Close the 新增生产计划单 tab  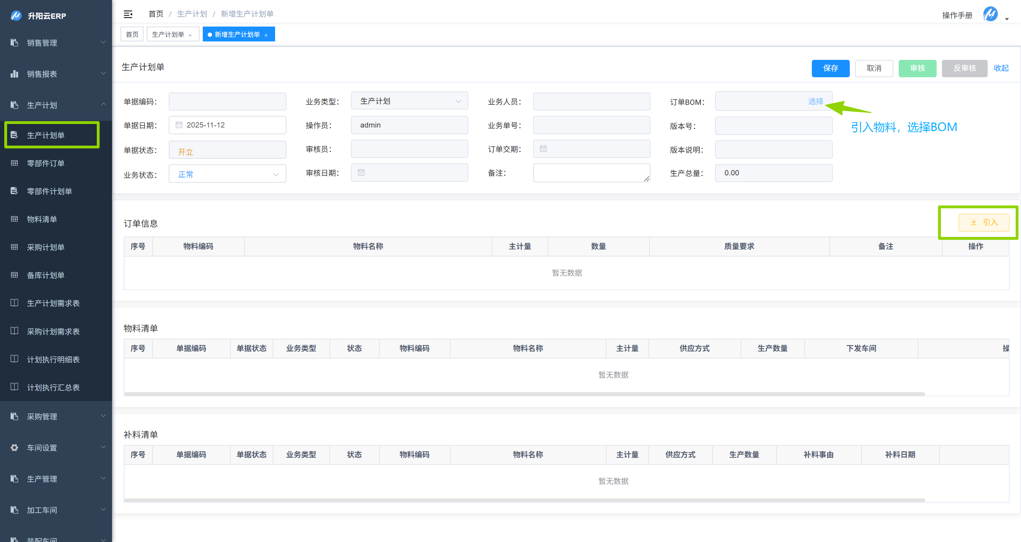coord(266,35)
